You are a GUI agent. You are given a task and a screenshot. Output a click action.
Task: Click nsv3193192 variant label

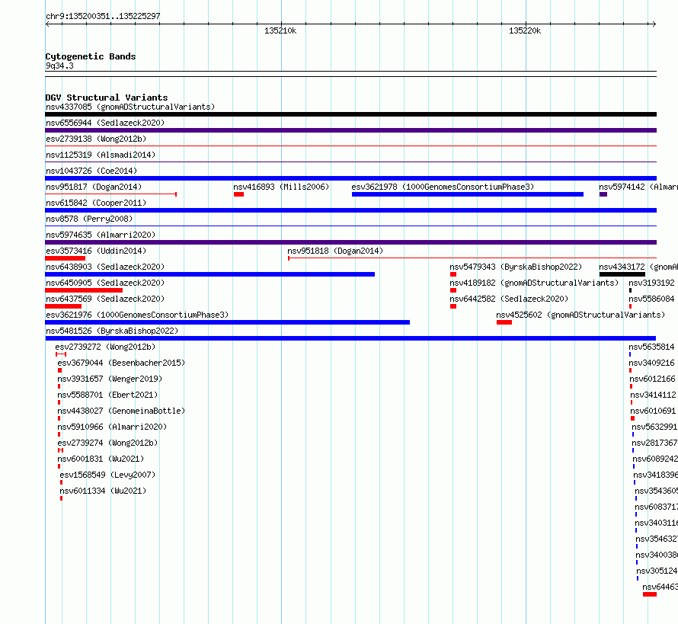pyautogui.click(x=651, y=283)
